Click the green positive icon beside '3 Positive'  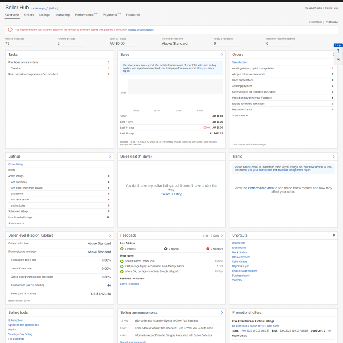tap(122, 249)
